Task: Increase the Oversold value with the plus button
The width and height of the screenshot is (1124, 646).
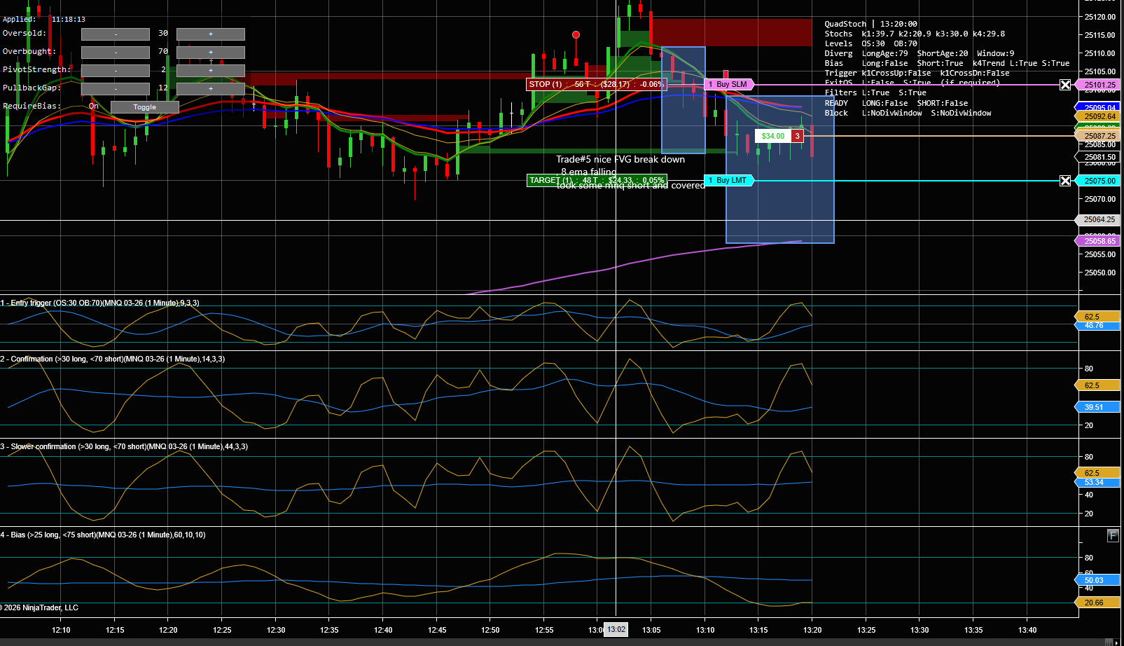Action: (211, 34)
